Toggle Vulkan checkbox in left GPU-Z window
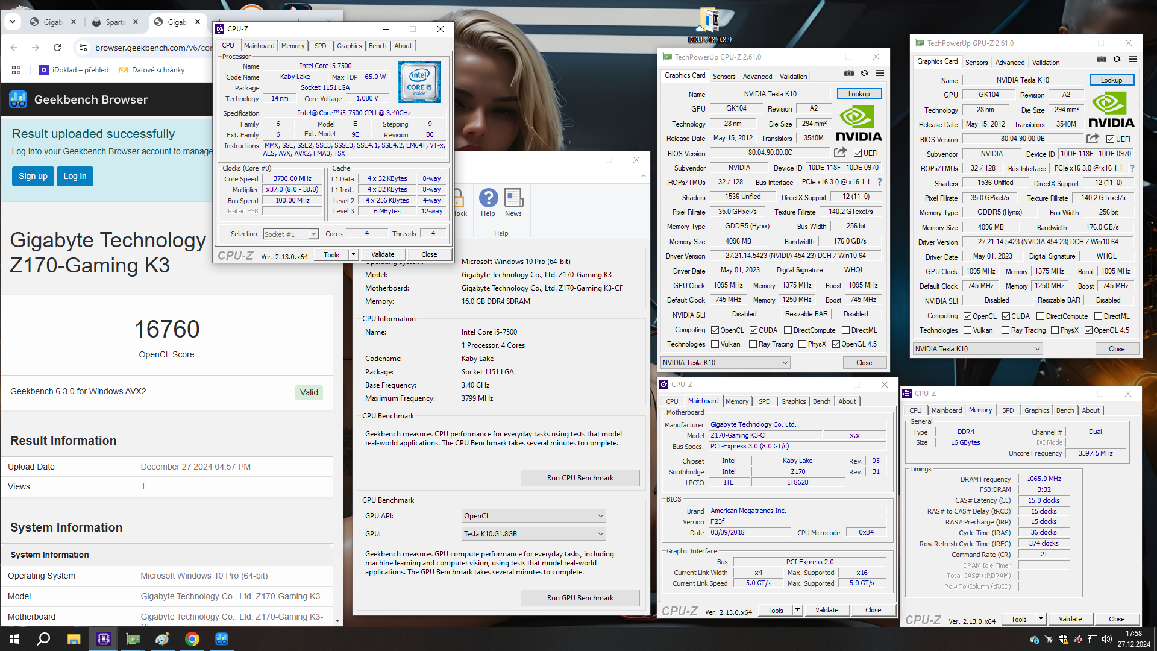Screen dimensions: 1157x651 (x=715, y=344)
